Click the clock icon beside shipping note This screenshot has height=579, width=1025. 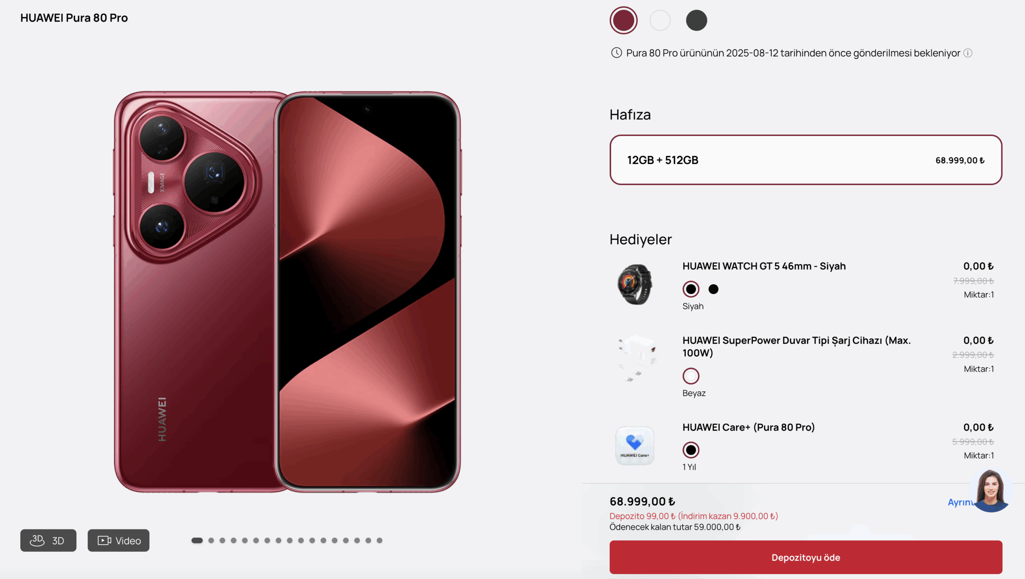click(616, 53)
